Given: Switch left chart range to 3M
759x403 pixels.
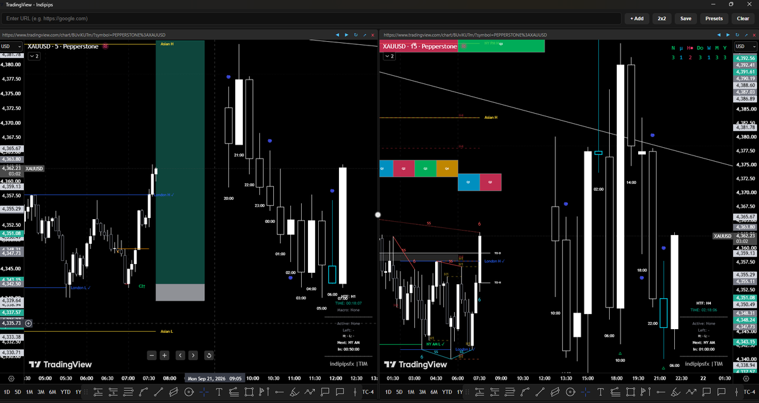Looking at the screenshot, I should (x=41, y=392).
